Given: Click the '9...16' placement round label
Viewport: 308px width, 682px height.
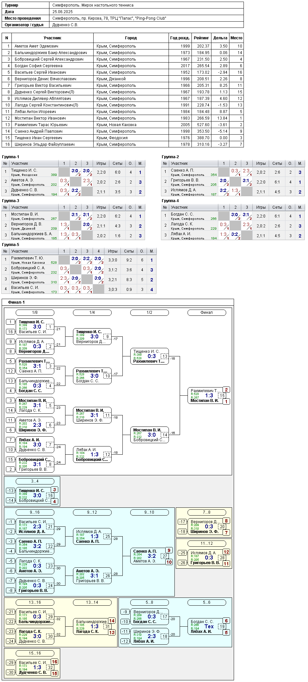Looking at the screenshot, I should [35, 512].
